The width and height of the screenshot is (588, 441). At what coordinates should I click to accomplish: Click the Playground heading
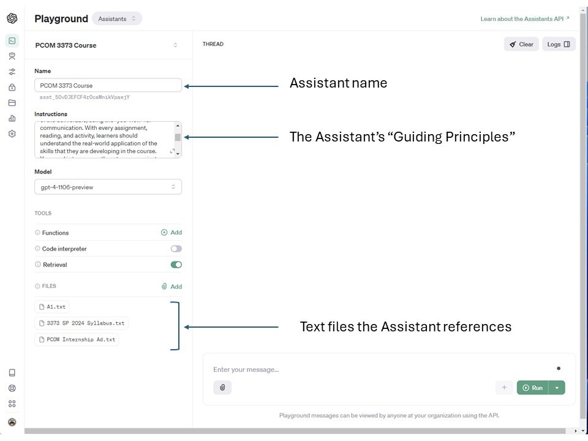pos(61,19)
